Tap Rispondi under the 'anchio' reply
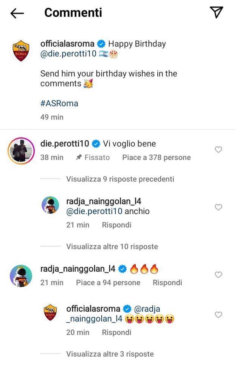 coord(116,225)
